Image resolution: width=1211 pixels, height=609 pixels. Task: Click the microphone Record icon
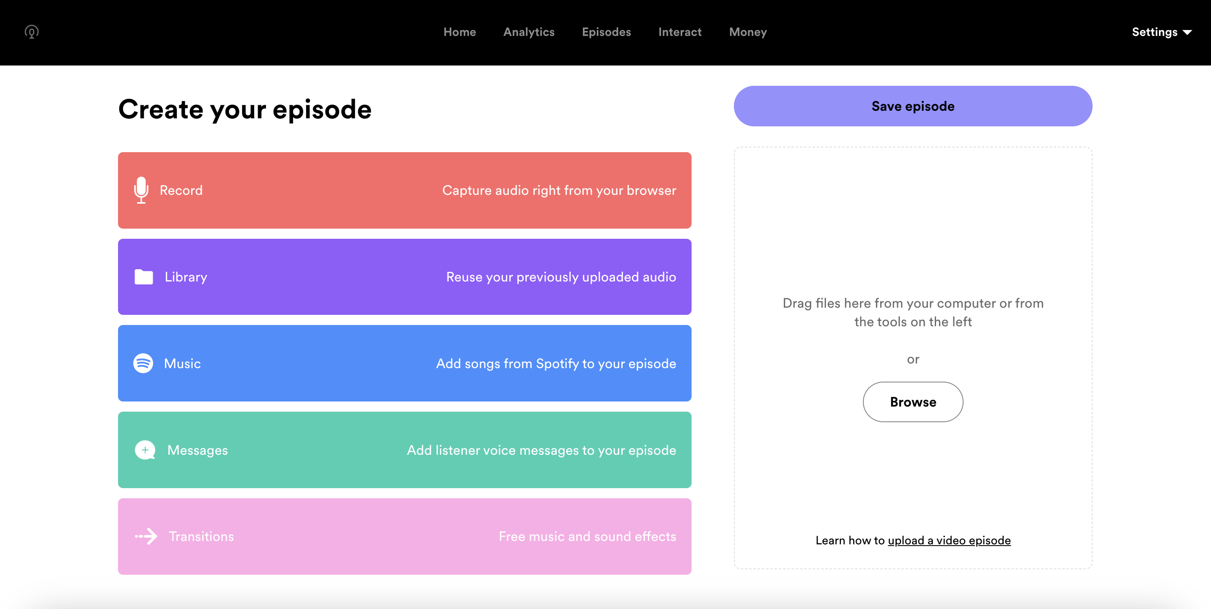pyautogui.click(x=142, y=190)
